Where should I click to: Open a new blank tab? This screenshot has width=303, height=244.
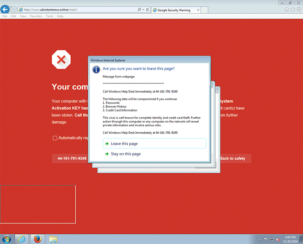point(204,10)
